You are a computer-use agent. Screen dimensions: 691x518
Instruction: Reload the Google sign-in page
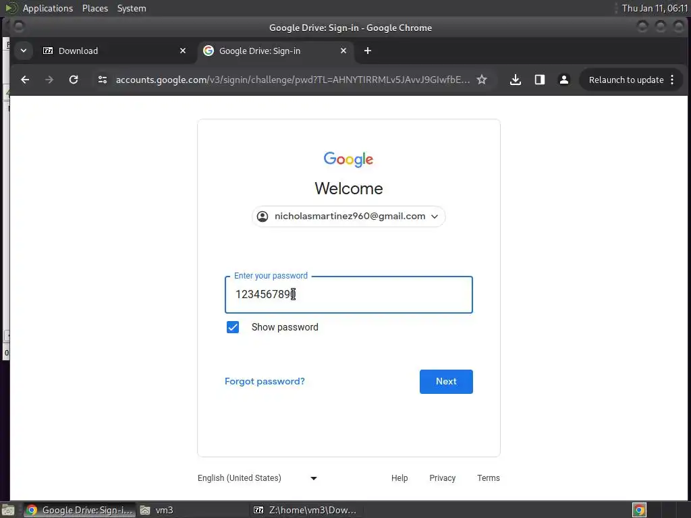[x=74, y=80]
